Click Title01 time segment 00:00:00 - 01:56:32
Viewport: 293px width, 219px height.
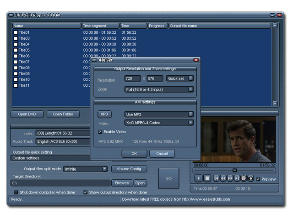tap(100, 32)
